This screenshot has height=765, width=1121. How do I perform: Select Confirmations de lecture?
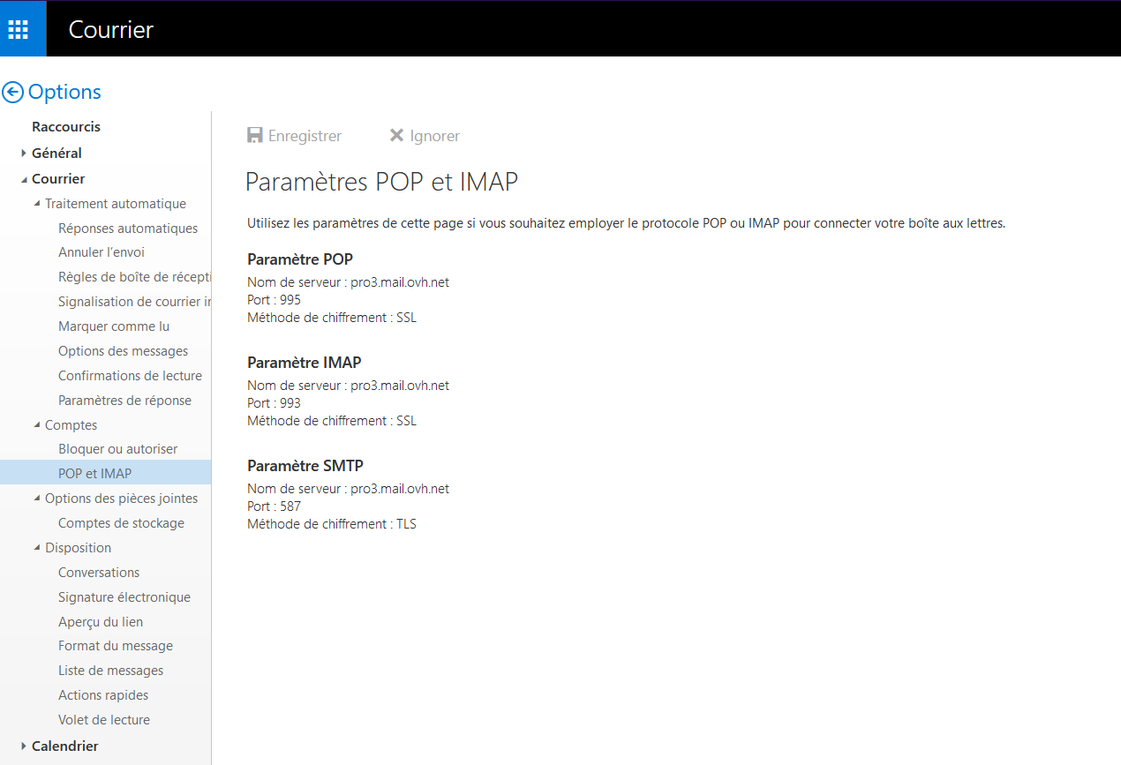tap(130, 376)
